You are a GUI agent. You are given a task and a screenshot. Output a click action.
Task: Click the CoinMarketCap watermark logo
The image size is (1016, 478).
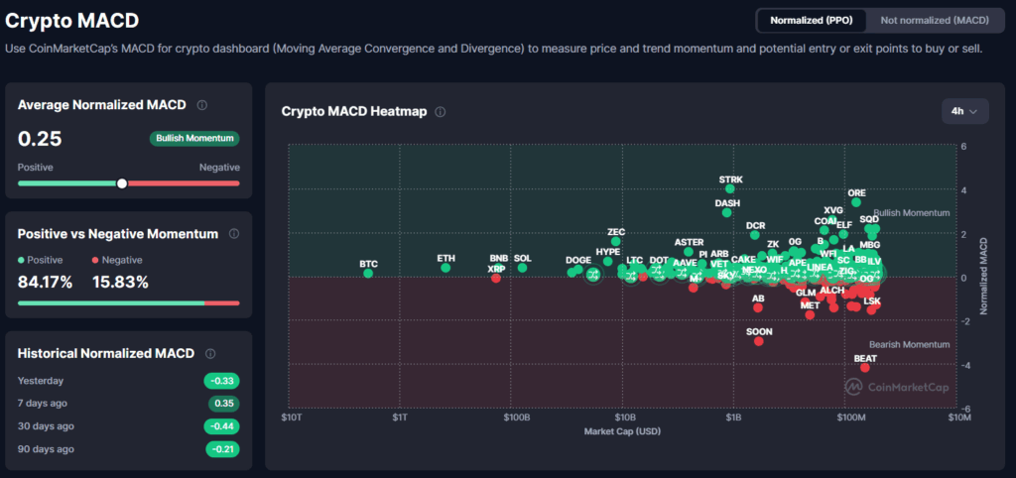[895, 388]
